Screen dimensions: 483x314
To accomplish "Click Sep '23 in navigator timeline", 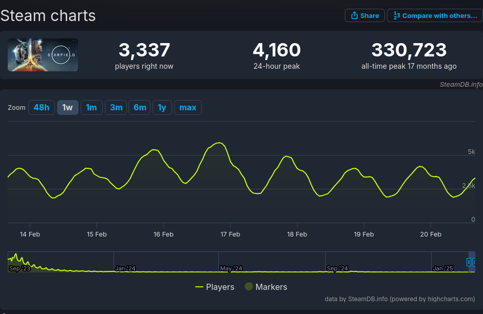I will pyautogui.click(x=20, y=268).
